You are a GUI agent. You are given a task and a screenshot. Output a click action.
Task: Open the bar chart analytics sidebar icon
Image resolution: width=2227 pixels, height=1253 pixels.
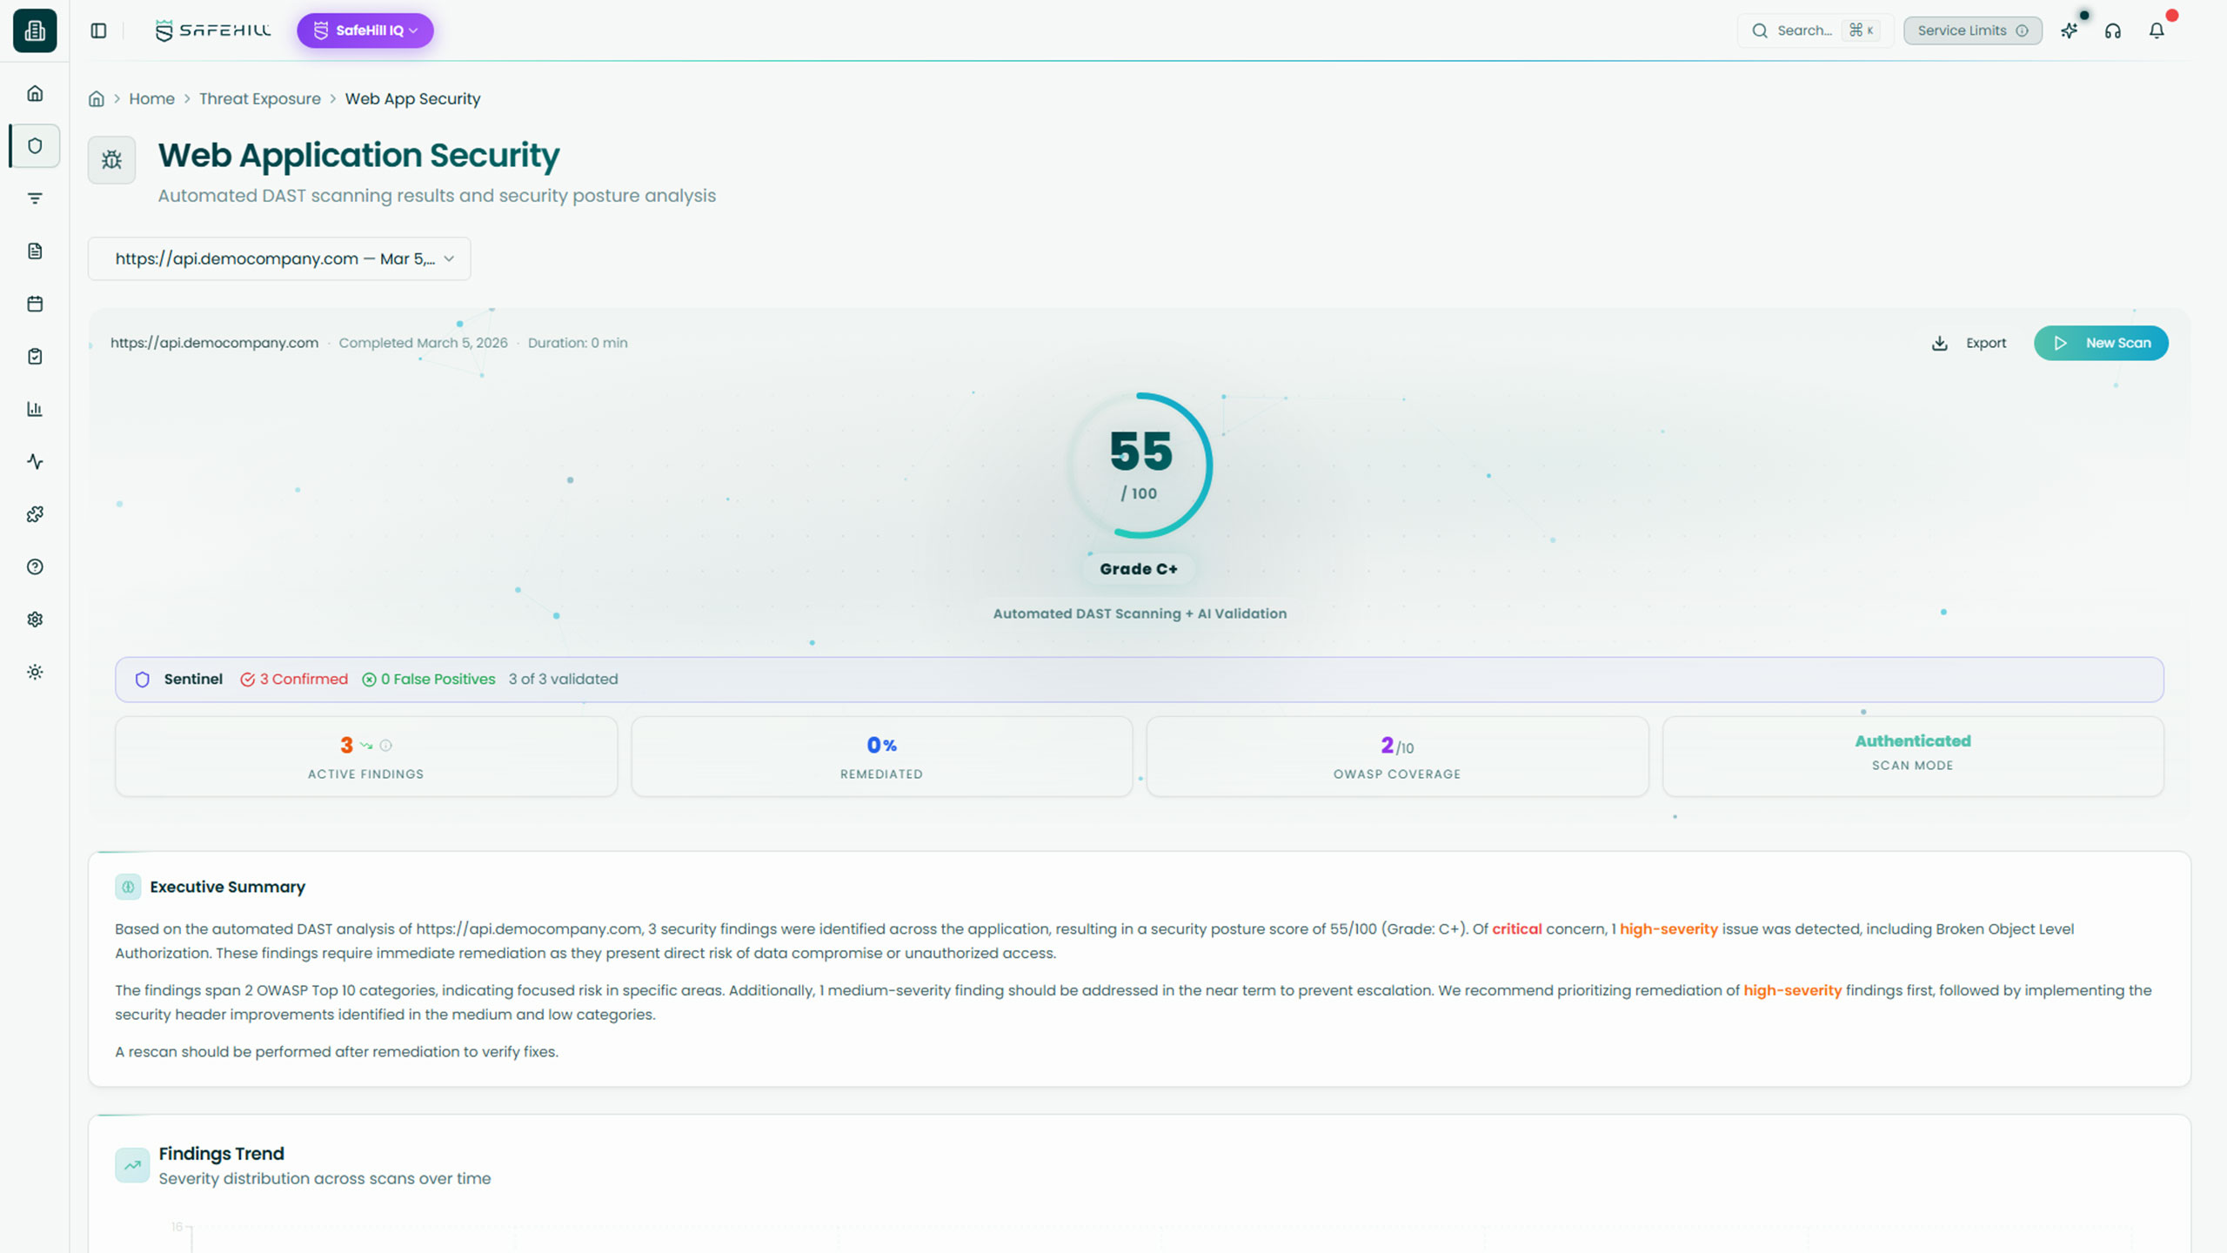(x=35, y=409)
